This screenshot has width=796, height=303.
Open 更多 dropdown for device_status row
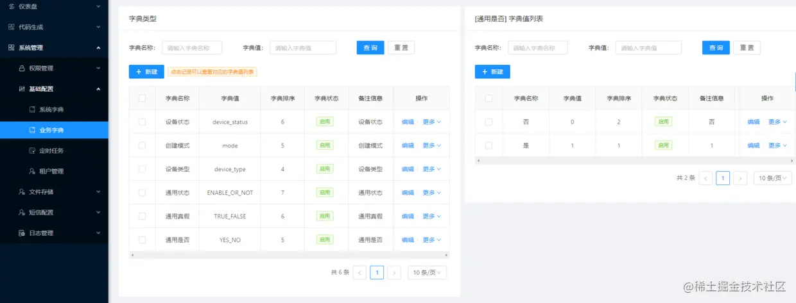pos(431,122)
